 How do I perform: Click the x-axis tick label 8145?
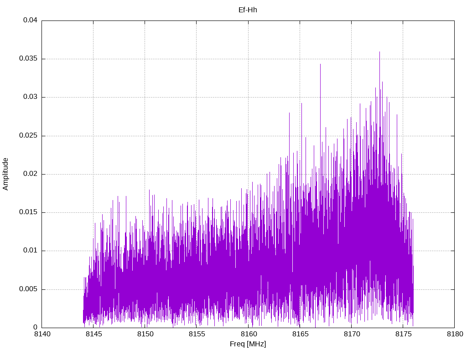94,334
